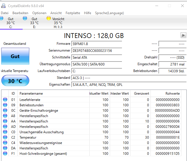This screenshot has height=161, width=187.
Task: Switch to the H: I: J: drive tab
Action: pos(58,23)
